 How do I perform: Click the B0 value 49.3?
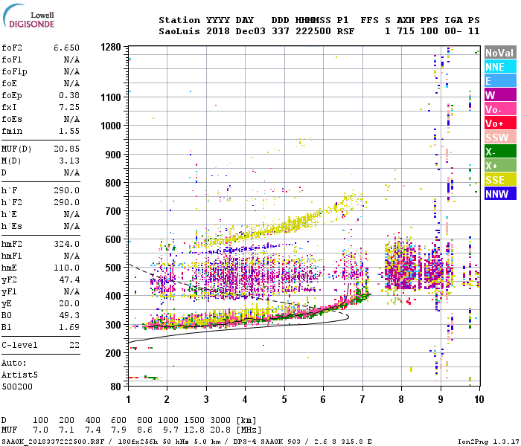coord(69,315)
